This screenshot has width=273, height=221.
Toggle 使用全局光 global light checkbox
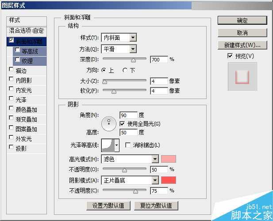pos(122,124)
